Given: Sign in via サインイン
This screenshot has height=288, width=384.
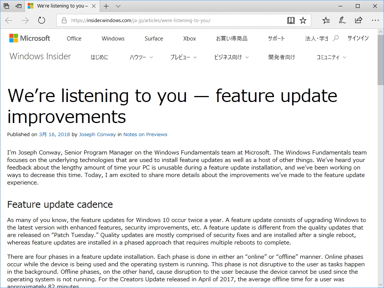Looking at the screenshot, I should pos(358,38).
